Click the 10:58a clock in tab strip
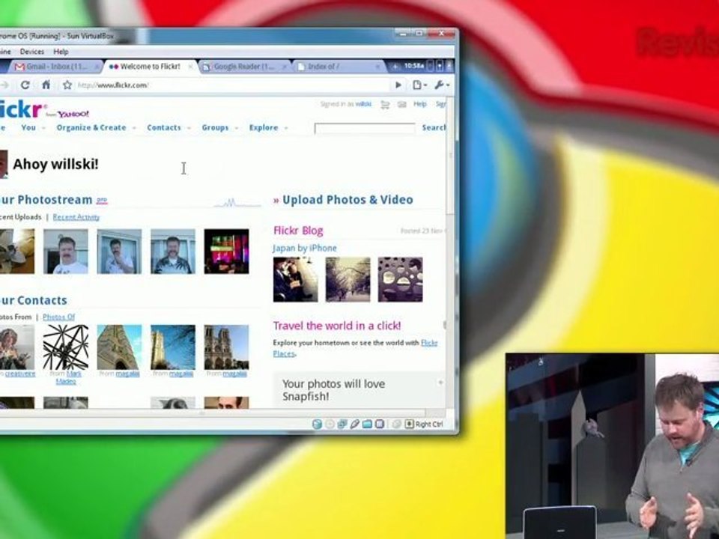The image size is (719, 539). pos(413,66)
